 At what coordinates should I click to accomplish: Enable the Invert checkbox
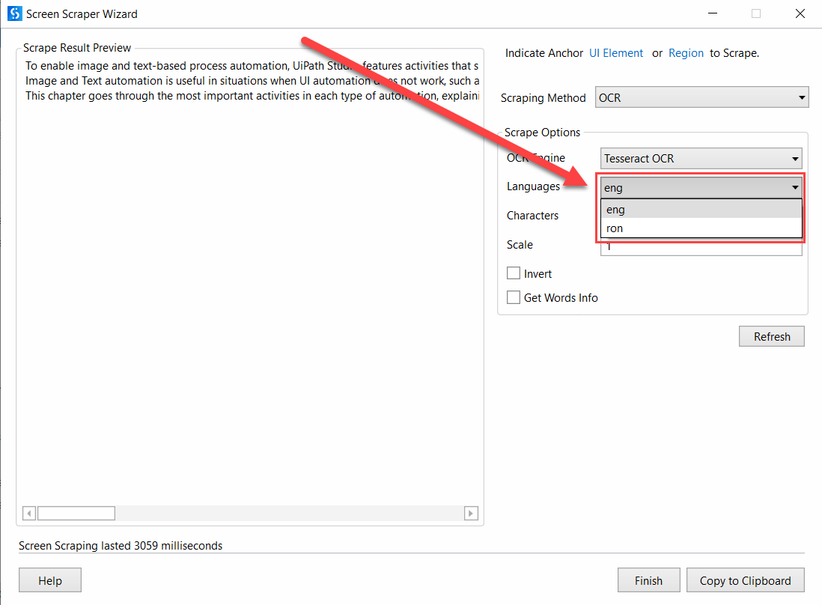[x=514, y=273]
